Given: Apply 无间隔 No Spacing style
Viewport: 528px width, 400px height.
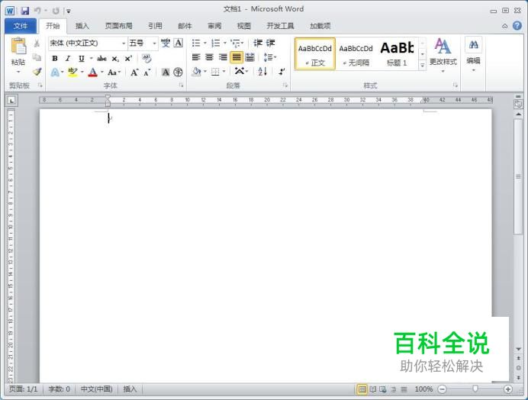Looking at the screenshot, I should tap(356, 54).
